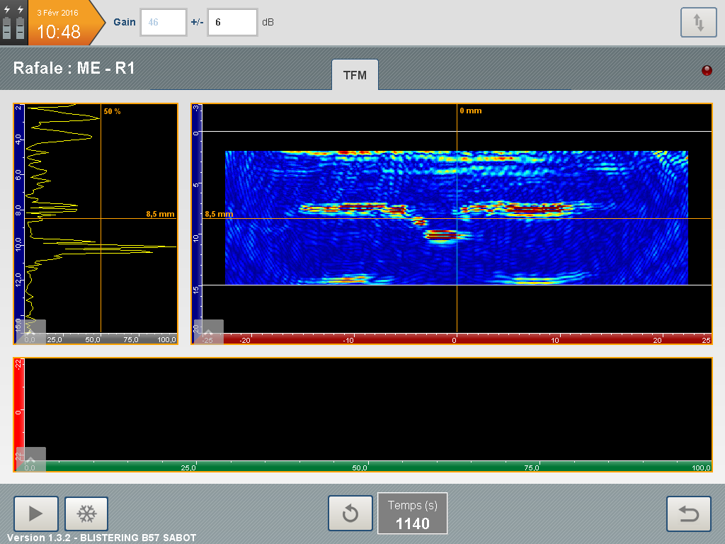This screenshot has height=544, width=725.
Task: Expand the bottom scan panel chevron
Action: pyautogui.click(x=30, y=458)
